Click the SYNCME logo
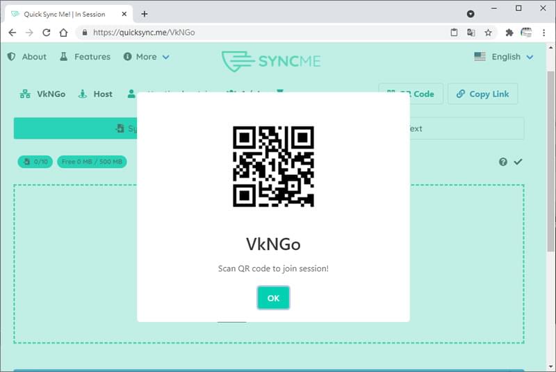556x372 pixels. pos(271,61)
